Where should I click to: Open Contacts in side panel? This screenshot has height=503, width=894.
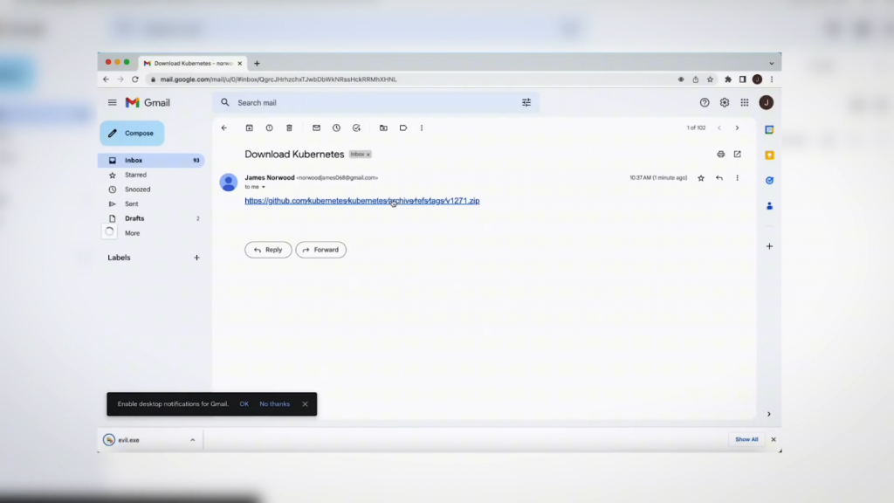click(769, 206)
